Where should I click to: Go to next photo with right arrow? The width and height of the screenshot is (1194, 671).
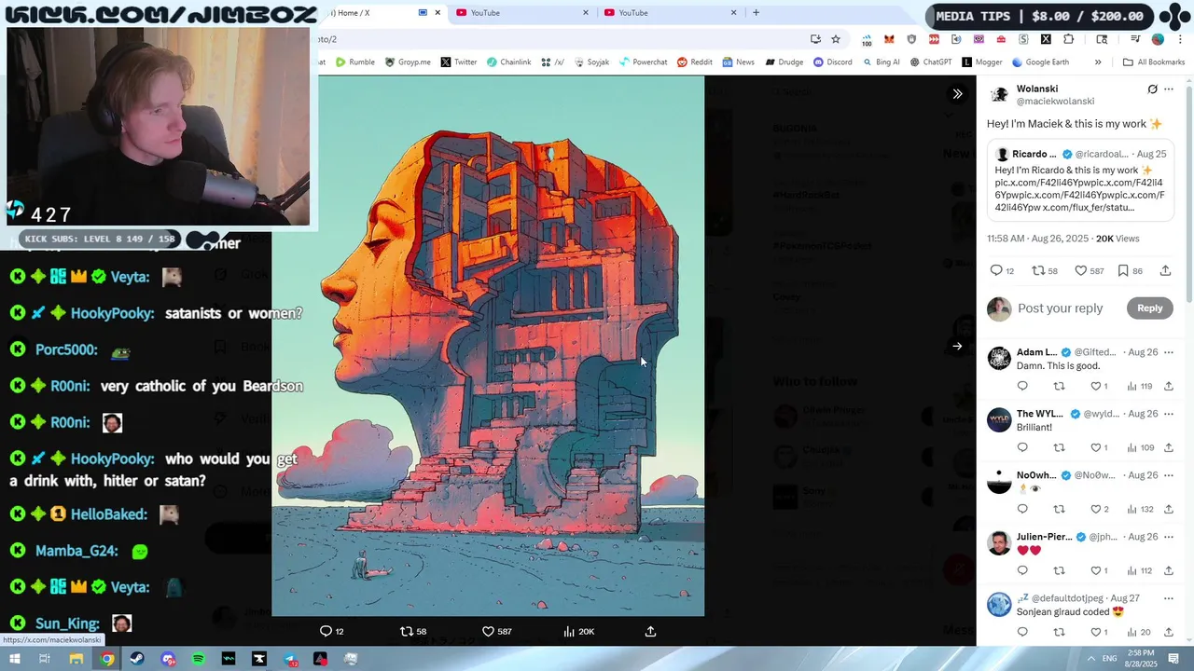coord(957,346)
